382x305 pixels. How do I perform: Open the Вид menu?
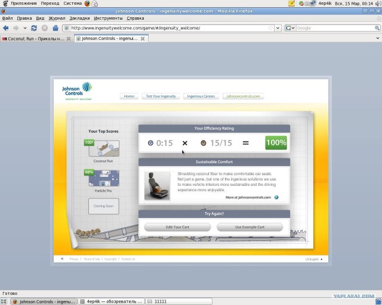pyautogui.click(x=40, y=18)
